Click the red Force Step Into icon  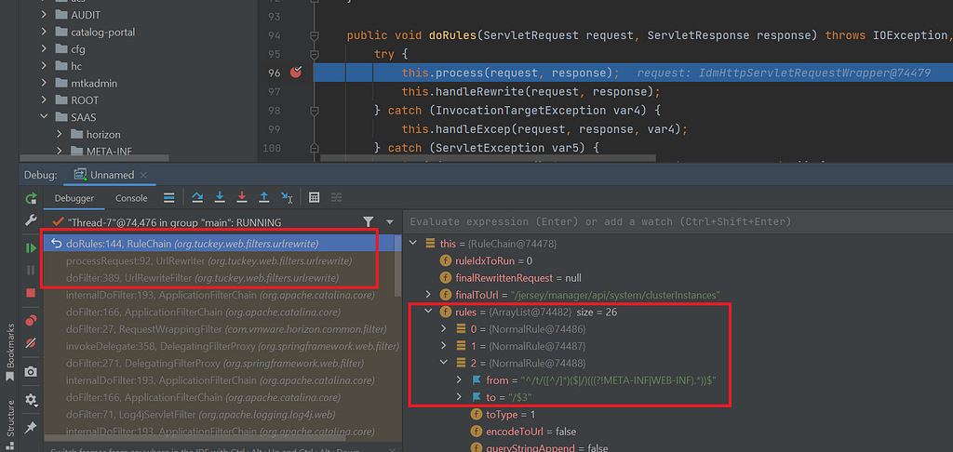point(242,197)
